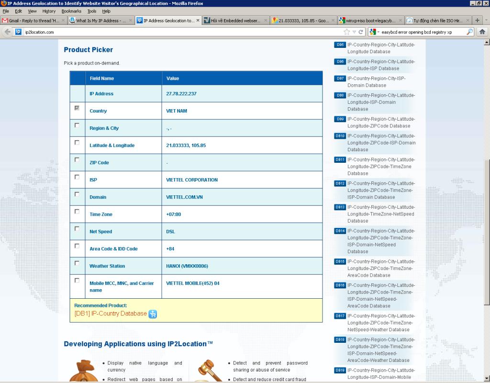Click the DB10 badge icon
490x383 pixels.
point(340,136)
